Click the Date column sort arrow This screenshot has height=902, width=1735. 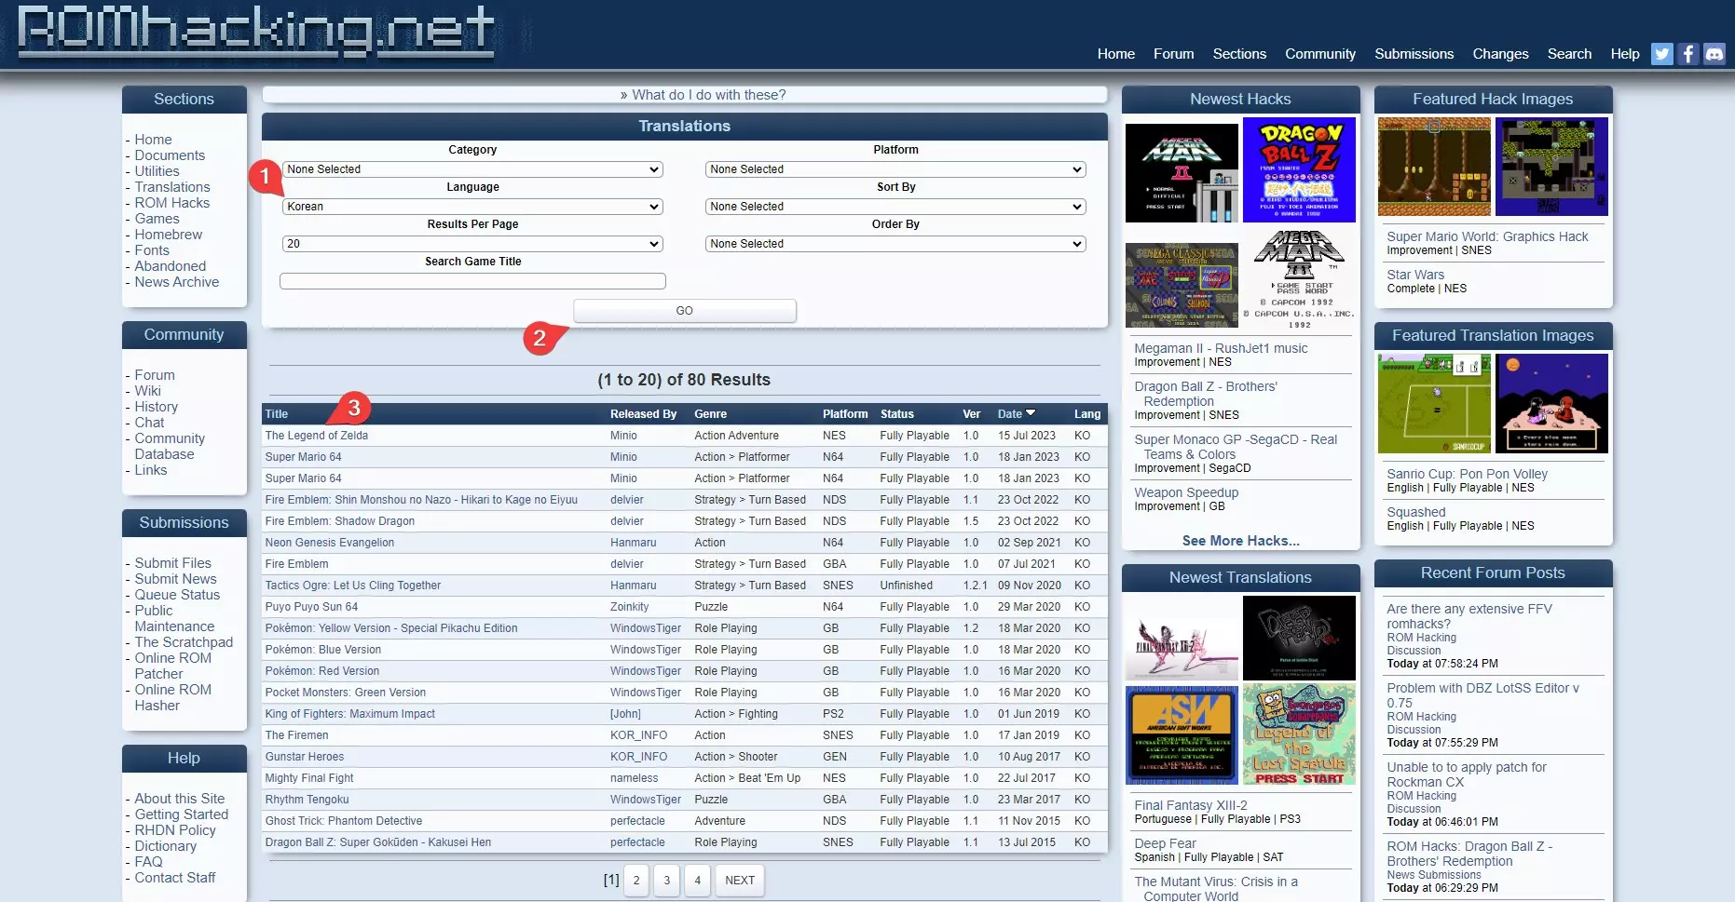(1031, 413)
